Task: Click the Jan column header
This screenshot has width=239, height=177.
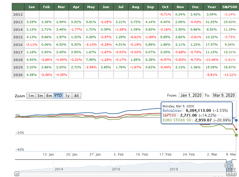Action: click(x=32, y=7)
